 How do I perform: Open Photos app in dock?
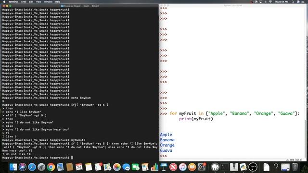pos(116,167)
